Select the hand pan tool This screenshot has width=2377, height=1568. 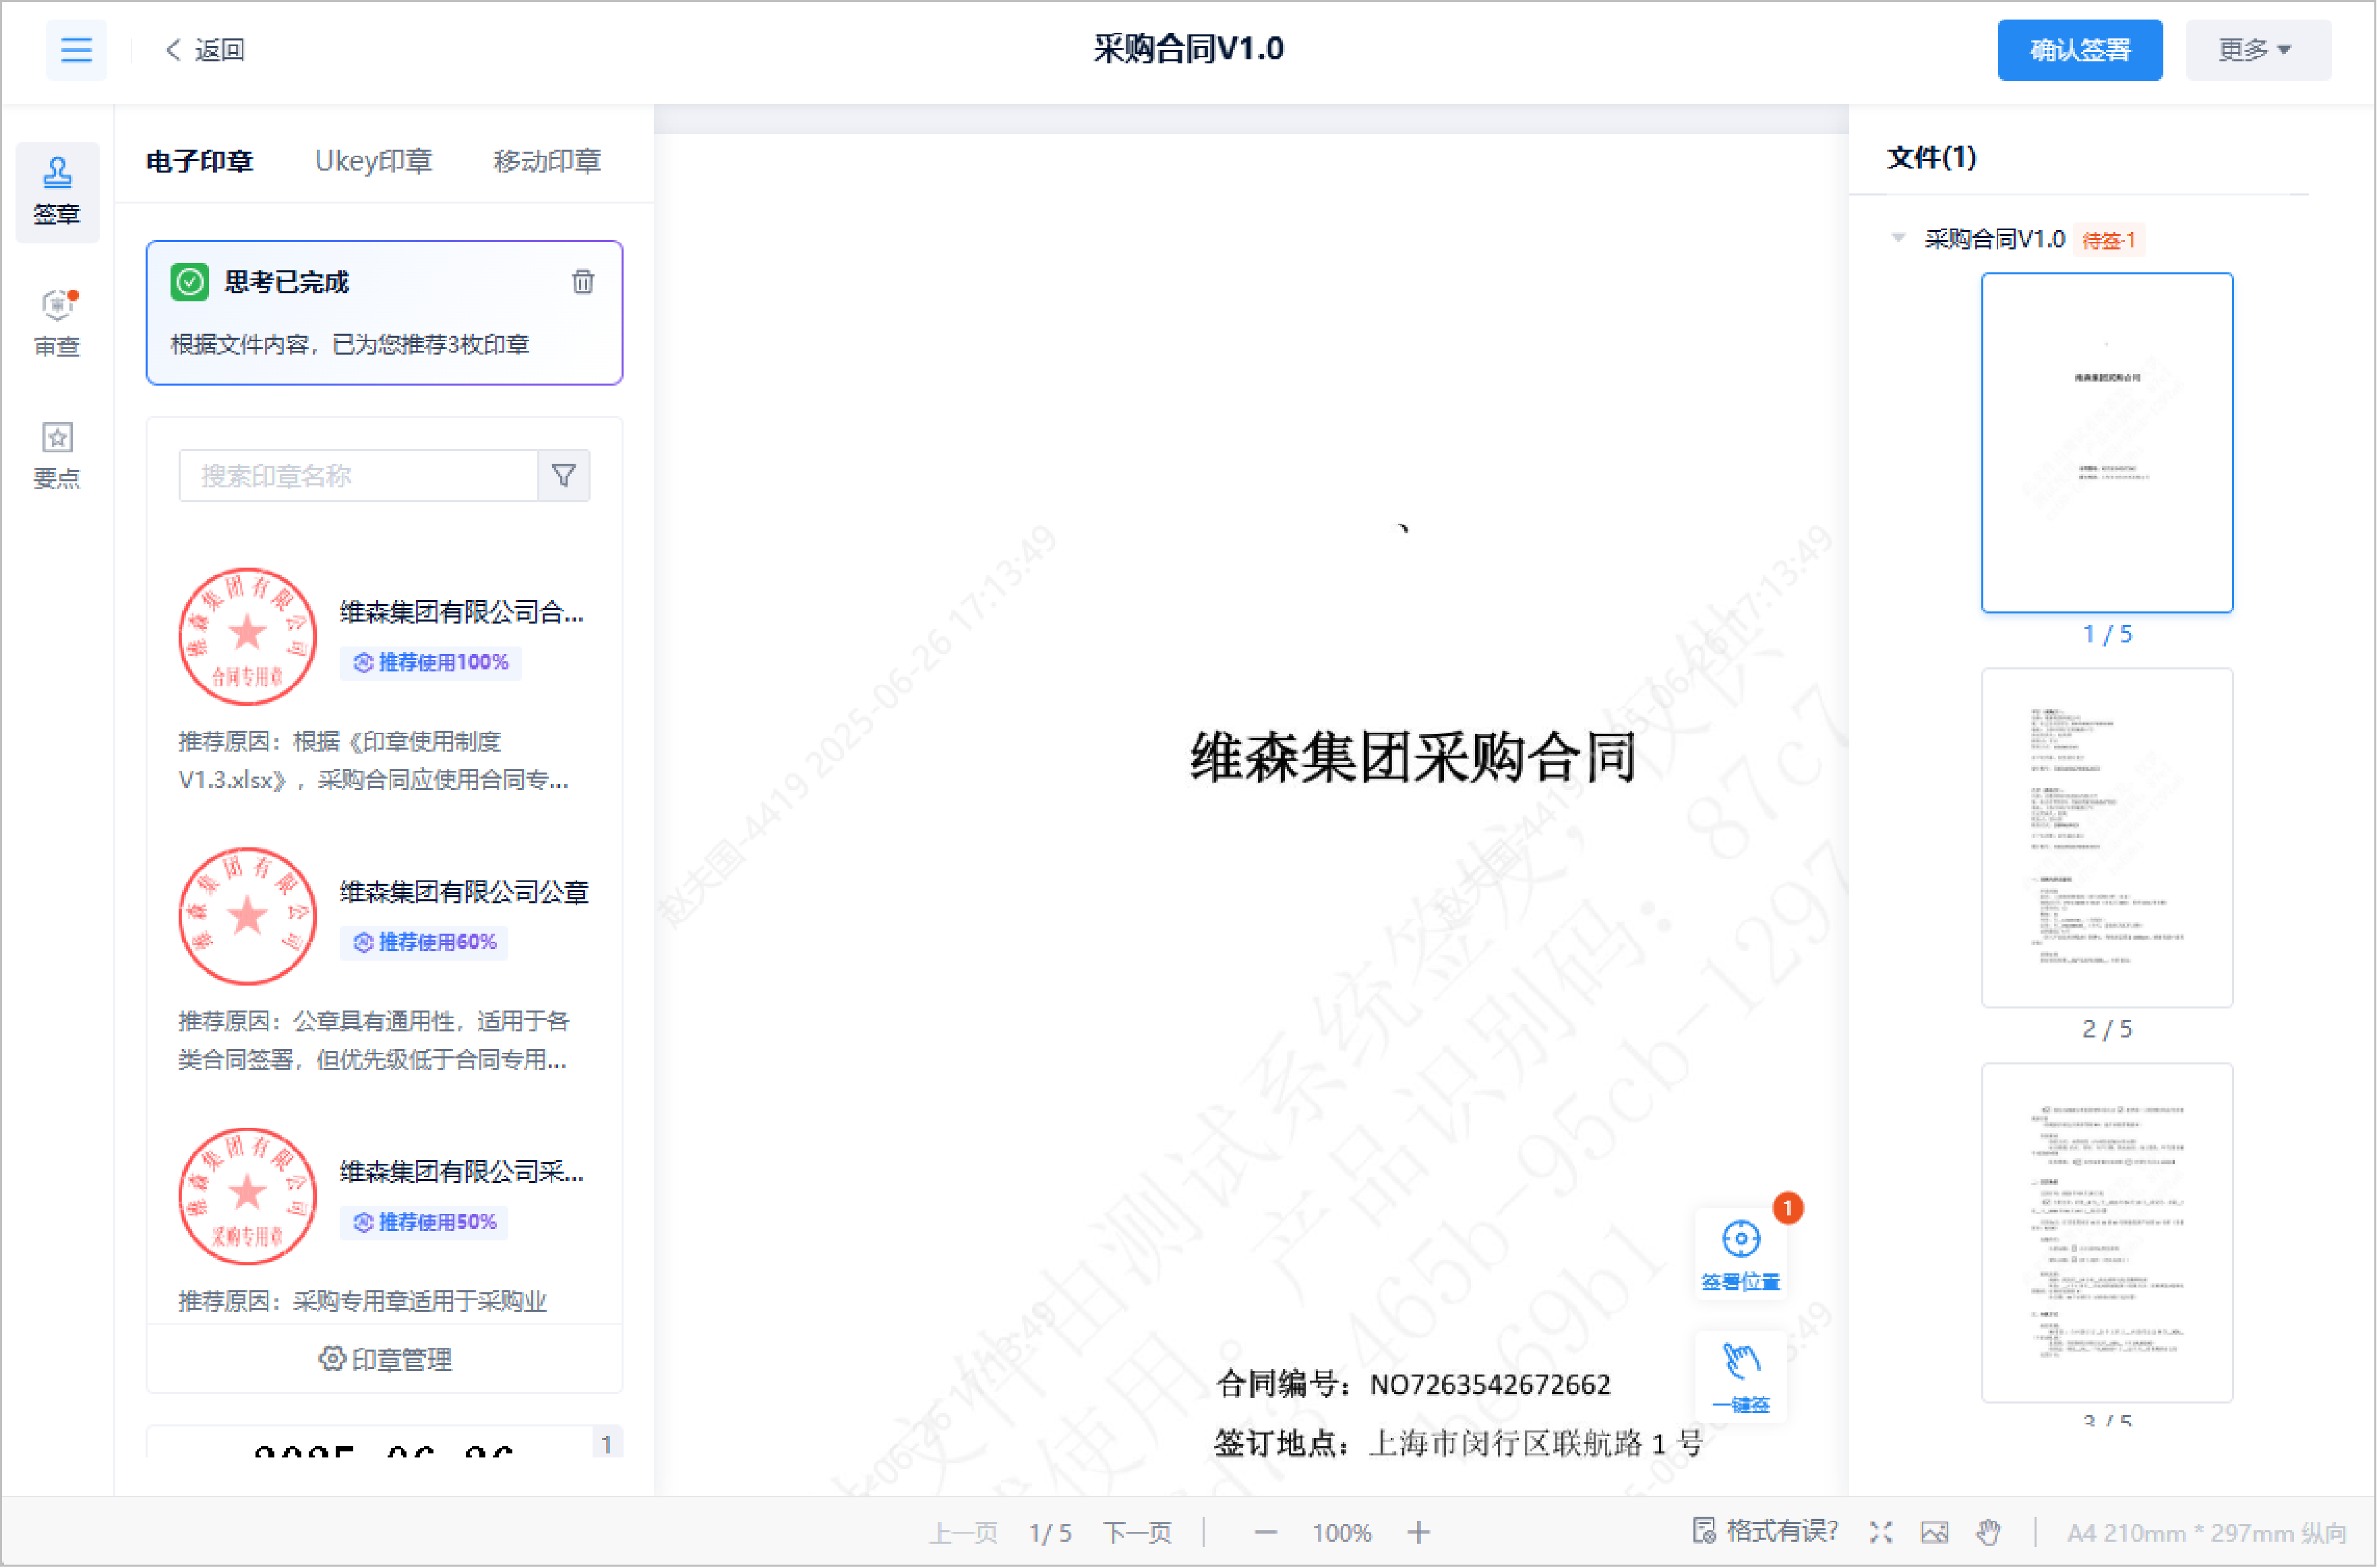click(1988, 1532)
